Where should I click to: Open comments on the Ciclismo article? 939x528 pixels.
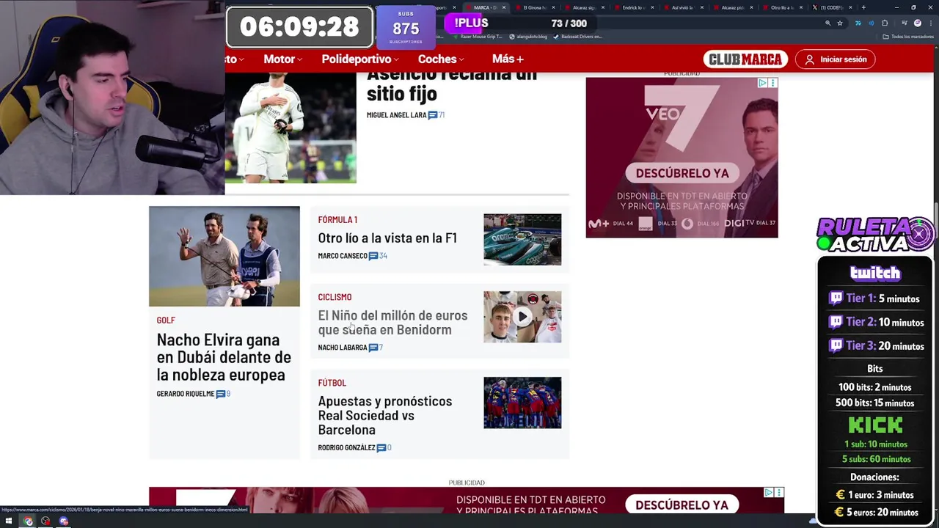(x=373, y=348)
